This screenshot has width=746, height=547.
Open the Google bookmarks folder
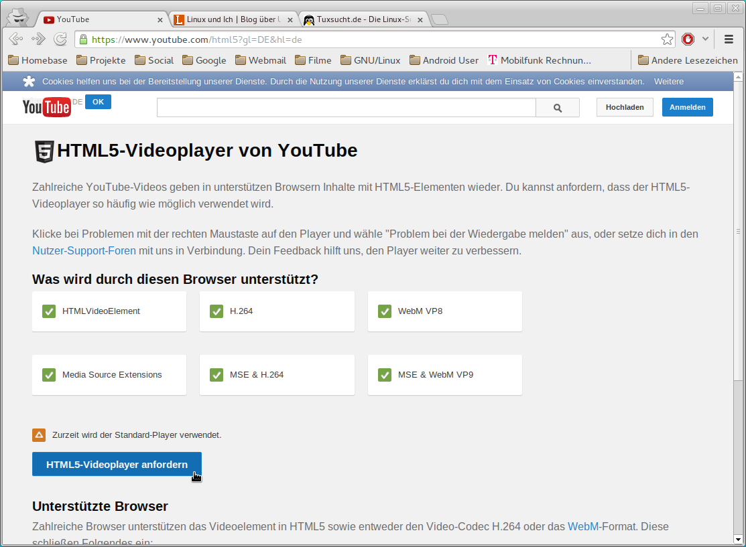204,60
